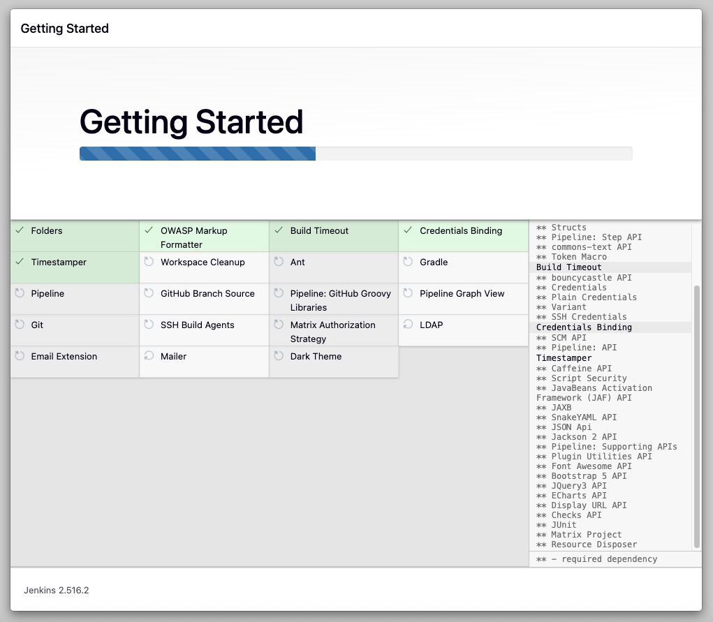This screenshot has width=713, height=622.
Task: Click the Credentials Binding checkmark icon
Action: coord(408,230)
